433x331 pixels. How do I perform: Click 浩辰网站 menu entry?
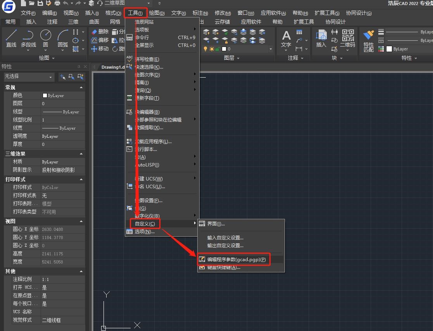pos(162,22)
